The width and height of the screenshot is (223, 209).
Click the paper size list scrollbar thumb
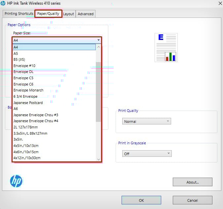point(98,92)
